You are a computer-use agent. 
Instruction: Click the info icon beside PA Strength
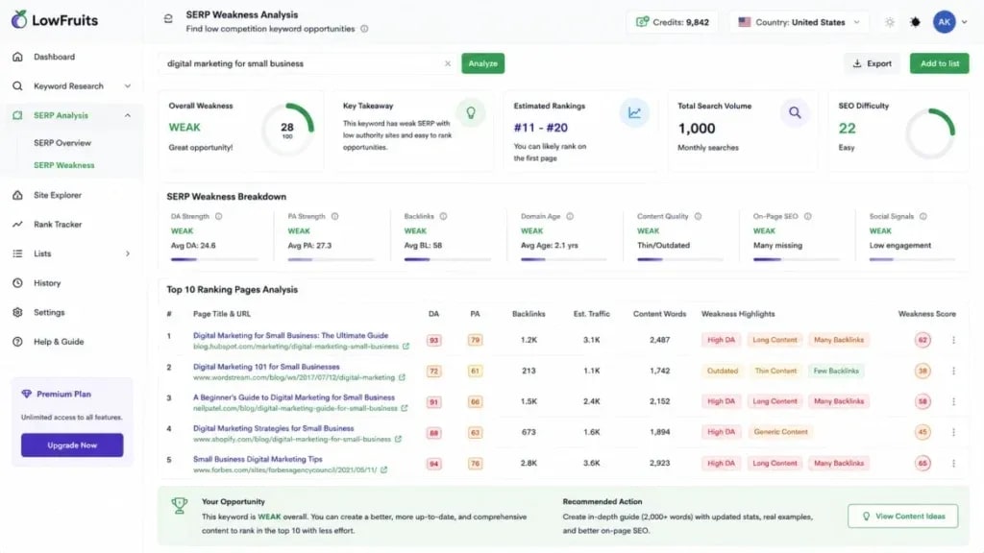334,216
